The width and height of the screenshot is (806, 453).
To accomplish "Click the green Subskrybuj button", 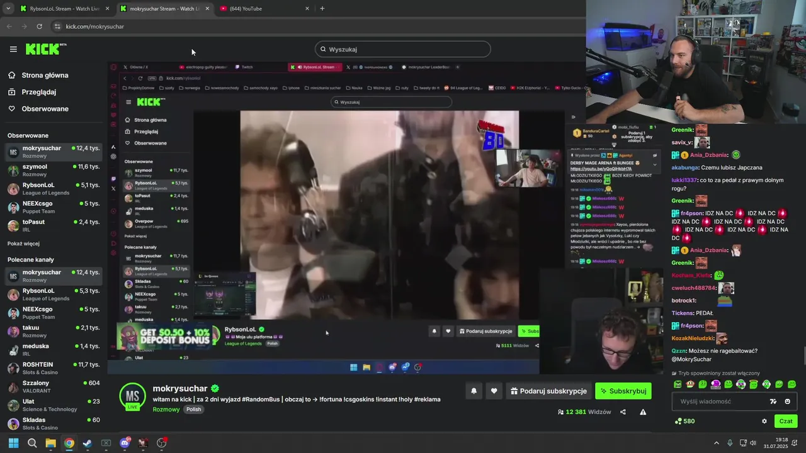I will pyautogui.click(x=623, y=391).
